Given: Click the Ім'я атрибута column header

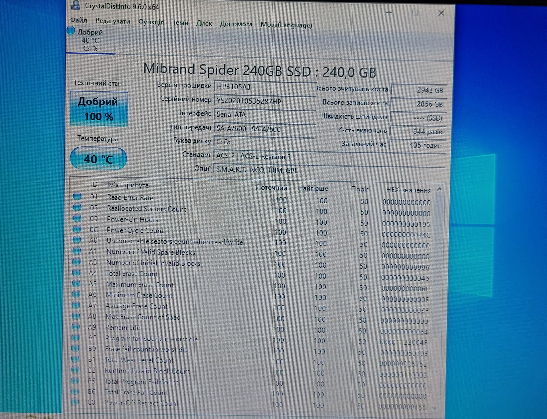Looking at the screenshot, I should [128, 185].
